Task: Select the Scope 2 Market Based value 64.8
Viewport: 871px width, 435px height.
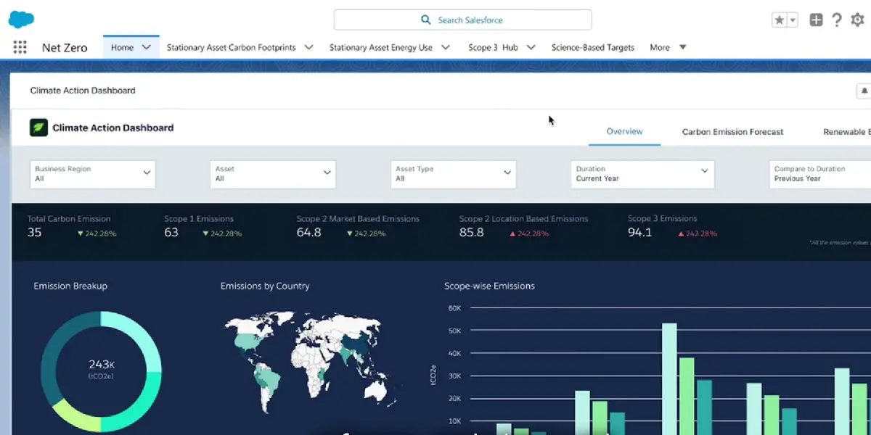Action: click(x=308, y=233)
